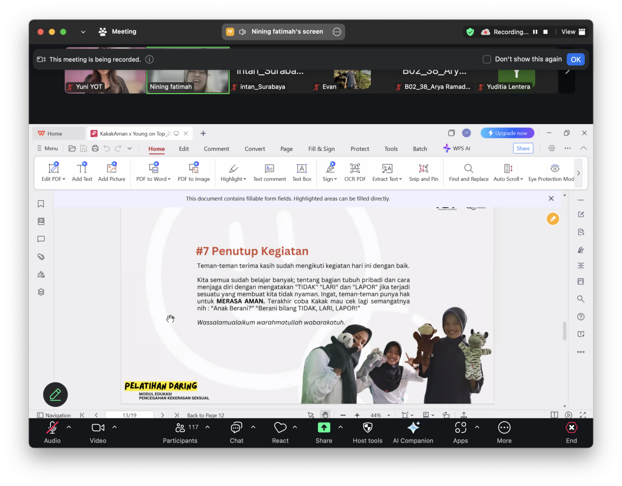The width and height of the screenshot is (622, 486).
Task: Switch to Fill & Sign tab
Action: [321, 149]
